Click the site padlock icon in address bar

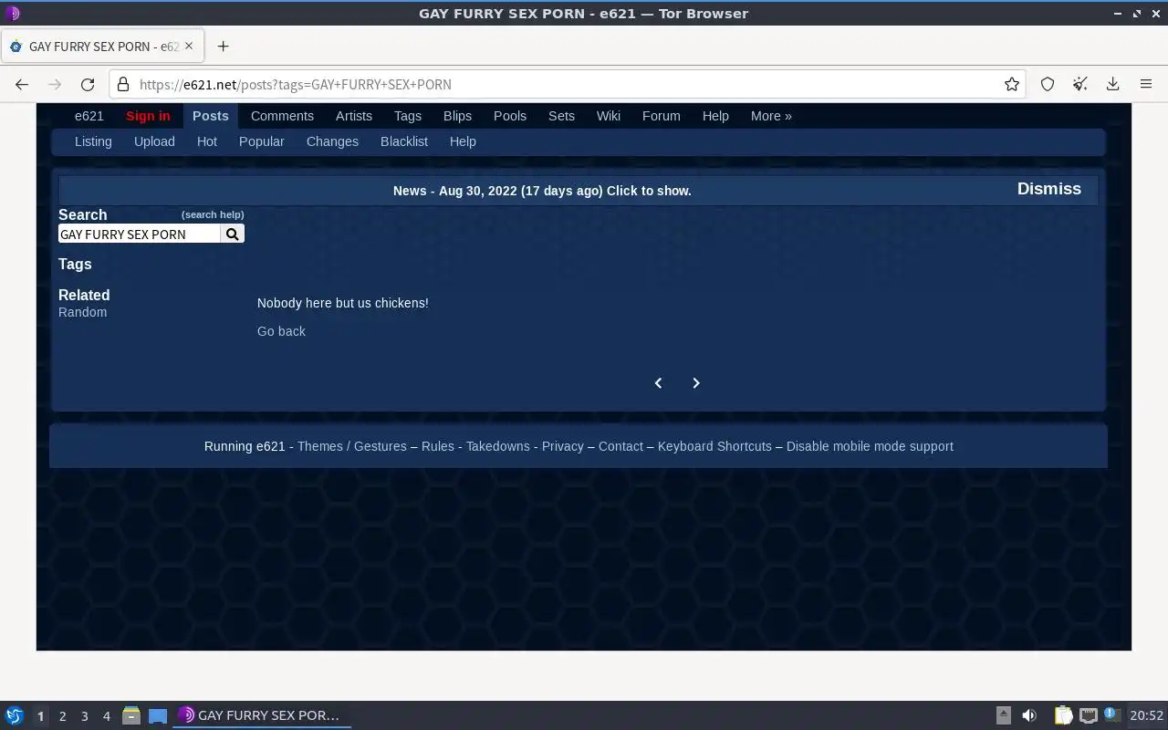click(124, 84)
